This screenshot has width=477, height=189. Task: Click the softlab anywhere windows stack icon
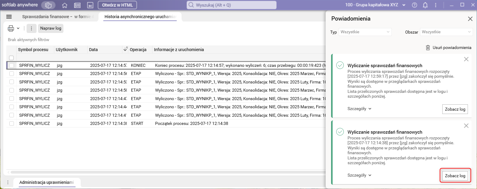click(x=48, y=5)
